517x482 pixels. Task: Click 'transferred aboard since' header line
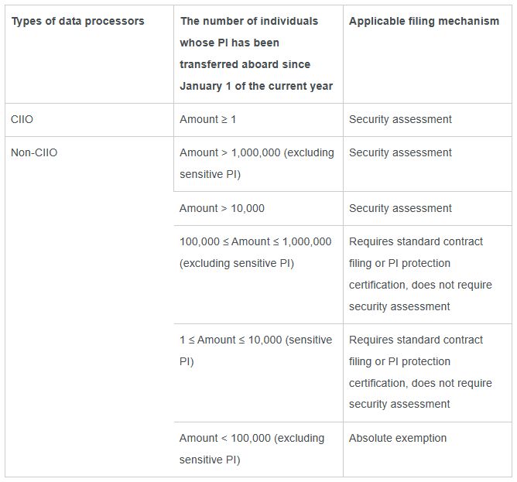click(245, 64)
